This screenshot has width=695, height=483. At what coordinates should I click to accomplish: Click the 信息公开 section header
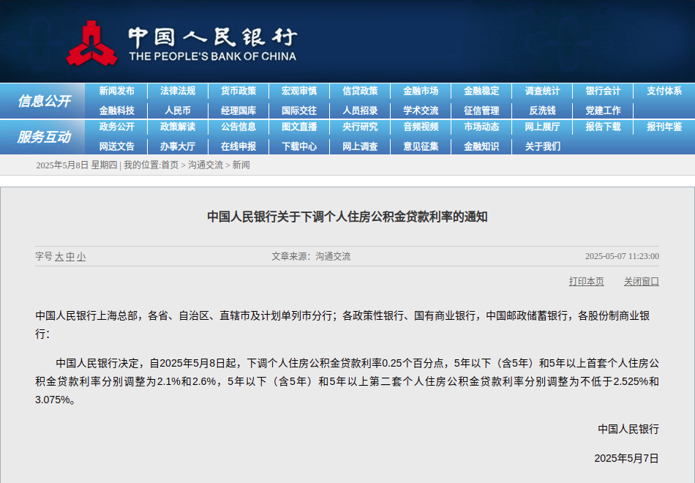(x=44, y=101)
